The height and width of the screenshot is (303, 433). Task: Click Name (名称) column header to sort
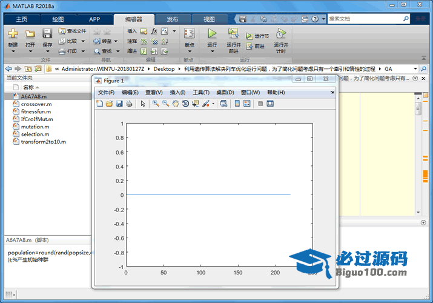(28, 87)
